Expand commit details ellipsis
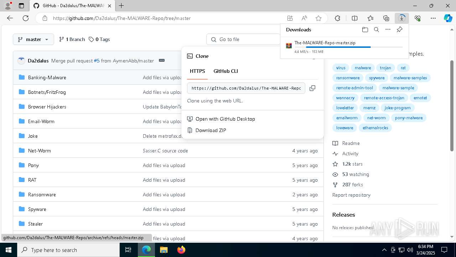This screenshot has height=257, width=456. point(162,60)
